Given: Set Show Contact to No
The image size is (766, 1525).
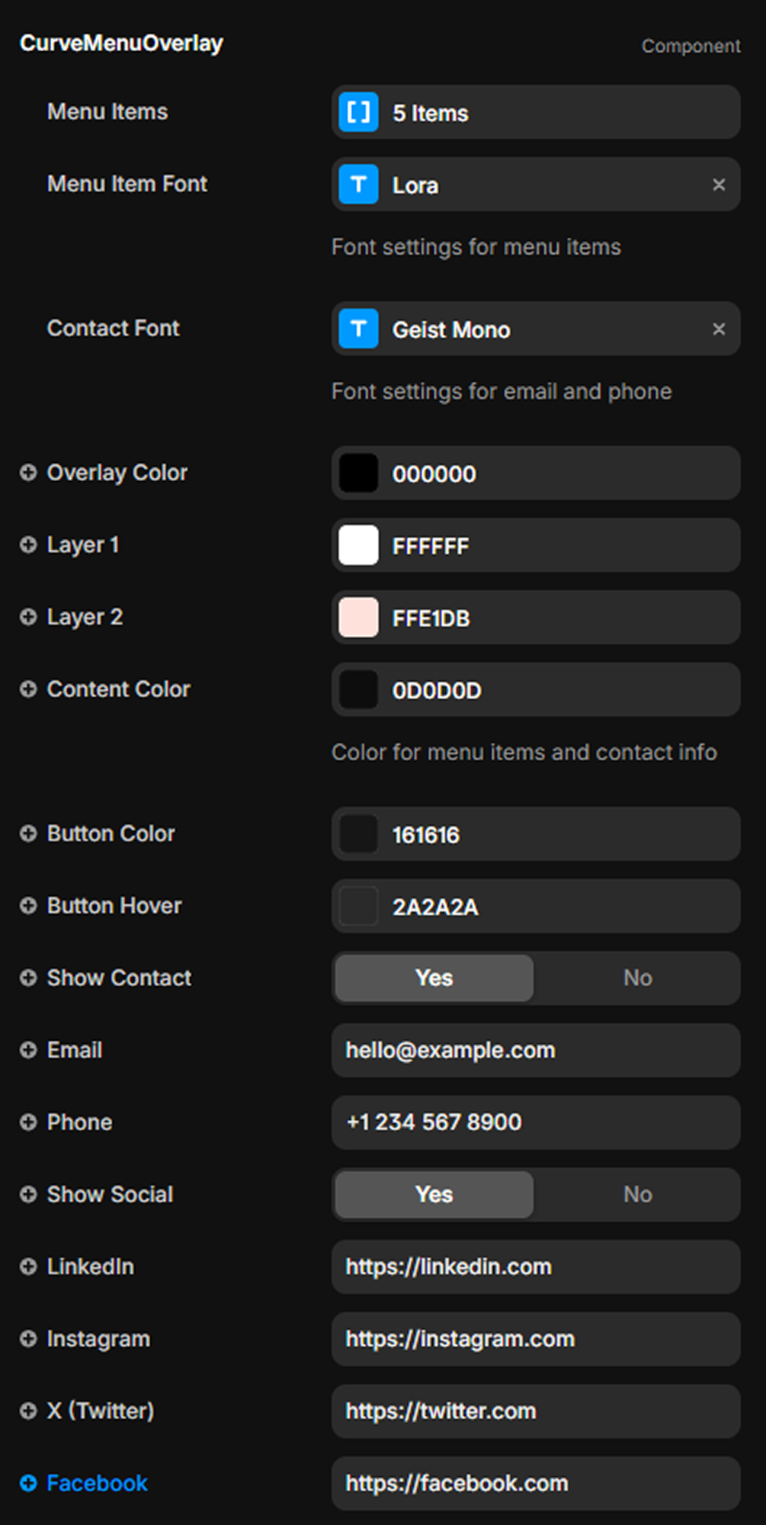Looking at the screenshot, I should (x=637, y=978).
